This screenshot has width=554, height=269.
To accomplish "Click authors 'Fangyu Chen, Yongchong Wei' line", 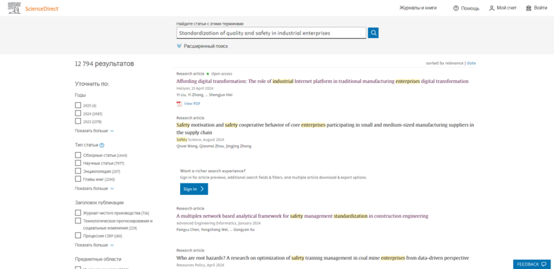I will coord(215,230).
